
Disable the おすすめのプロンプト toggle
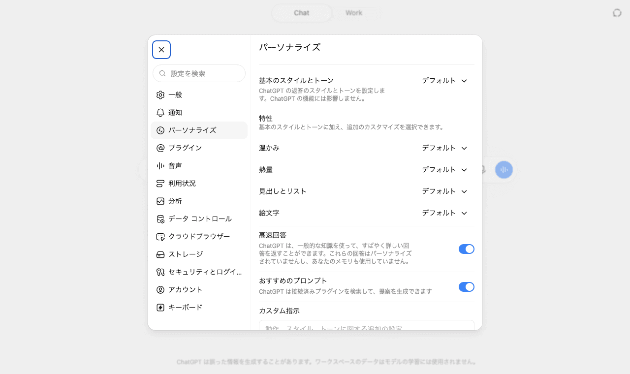click(467, 287)
